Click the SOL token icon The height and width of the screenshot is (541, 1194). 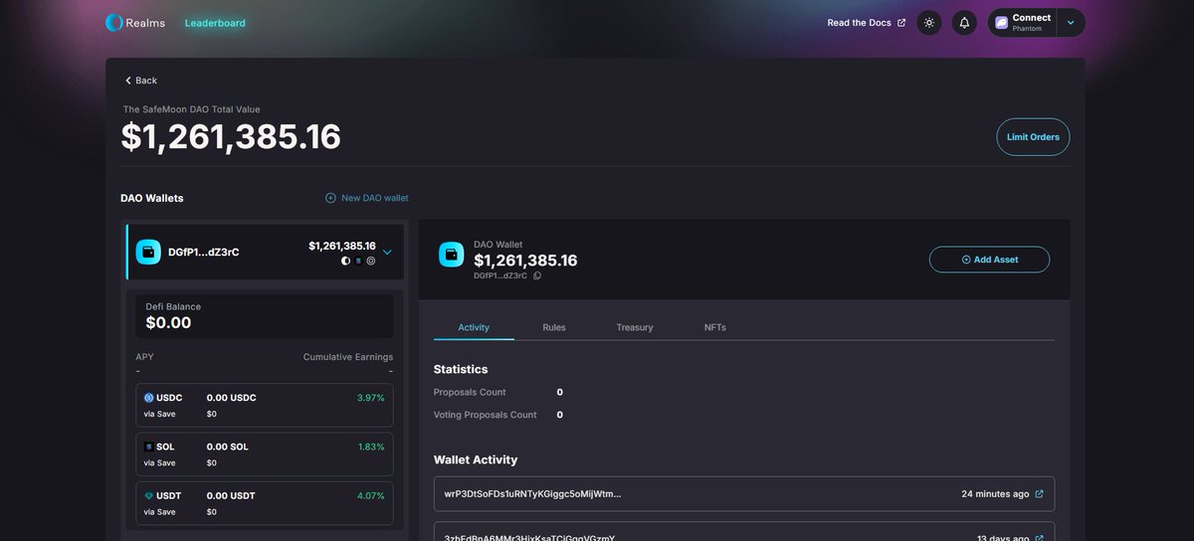(149, 447)
